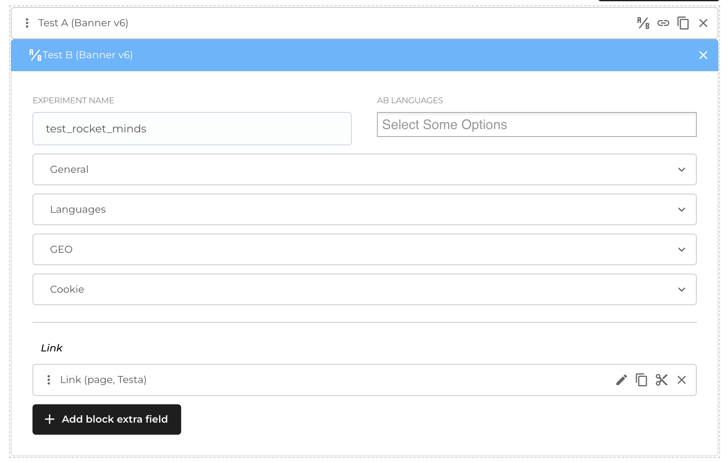Image resolution: width=728 pixels, height=463 pixels.
Task: Grab the drag handle on Test A header
Action: click(27, 23)
